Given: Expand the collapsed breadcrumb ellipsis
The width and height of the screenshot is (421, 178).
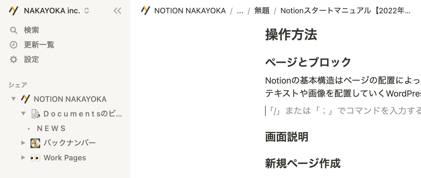Looking at the screenshot, I should (240, 11).
